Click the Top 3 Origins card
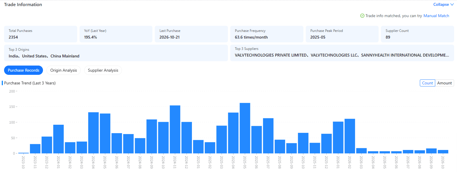This screenshot has height=172, width=457. [x=116, y=53]
